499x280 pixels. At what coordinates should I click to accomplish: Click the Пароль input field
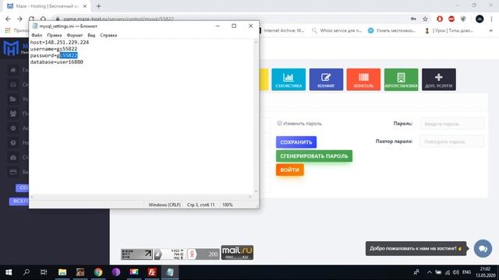click(452, 124)
